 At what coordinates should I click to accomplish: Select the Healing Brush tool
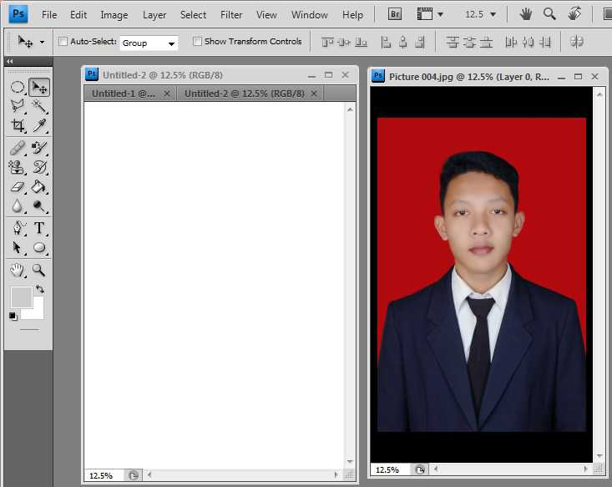18,148
